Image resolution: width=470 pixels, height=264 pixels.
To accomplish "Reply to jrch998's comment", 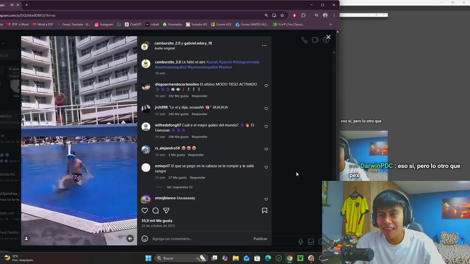I will point(199,114).
